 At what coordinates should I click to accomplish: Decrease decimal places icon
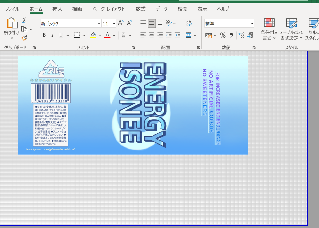point(250,35)
